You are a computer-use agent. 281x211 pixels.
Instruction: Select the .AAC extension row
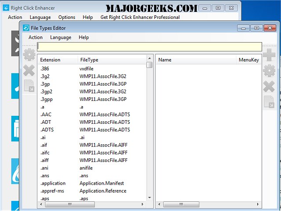click(92, 114)
